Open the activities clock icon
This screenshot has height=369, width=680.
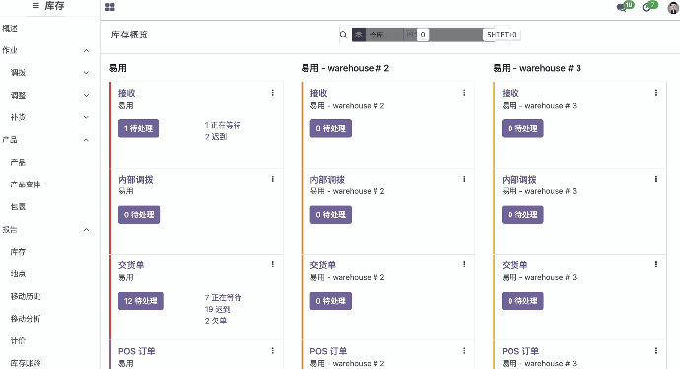[646, 7]
